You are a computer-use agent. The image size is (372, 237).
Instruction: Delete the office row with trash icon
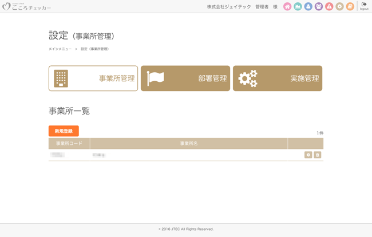pos(318,155)
